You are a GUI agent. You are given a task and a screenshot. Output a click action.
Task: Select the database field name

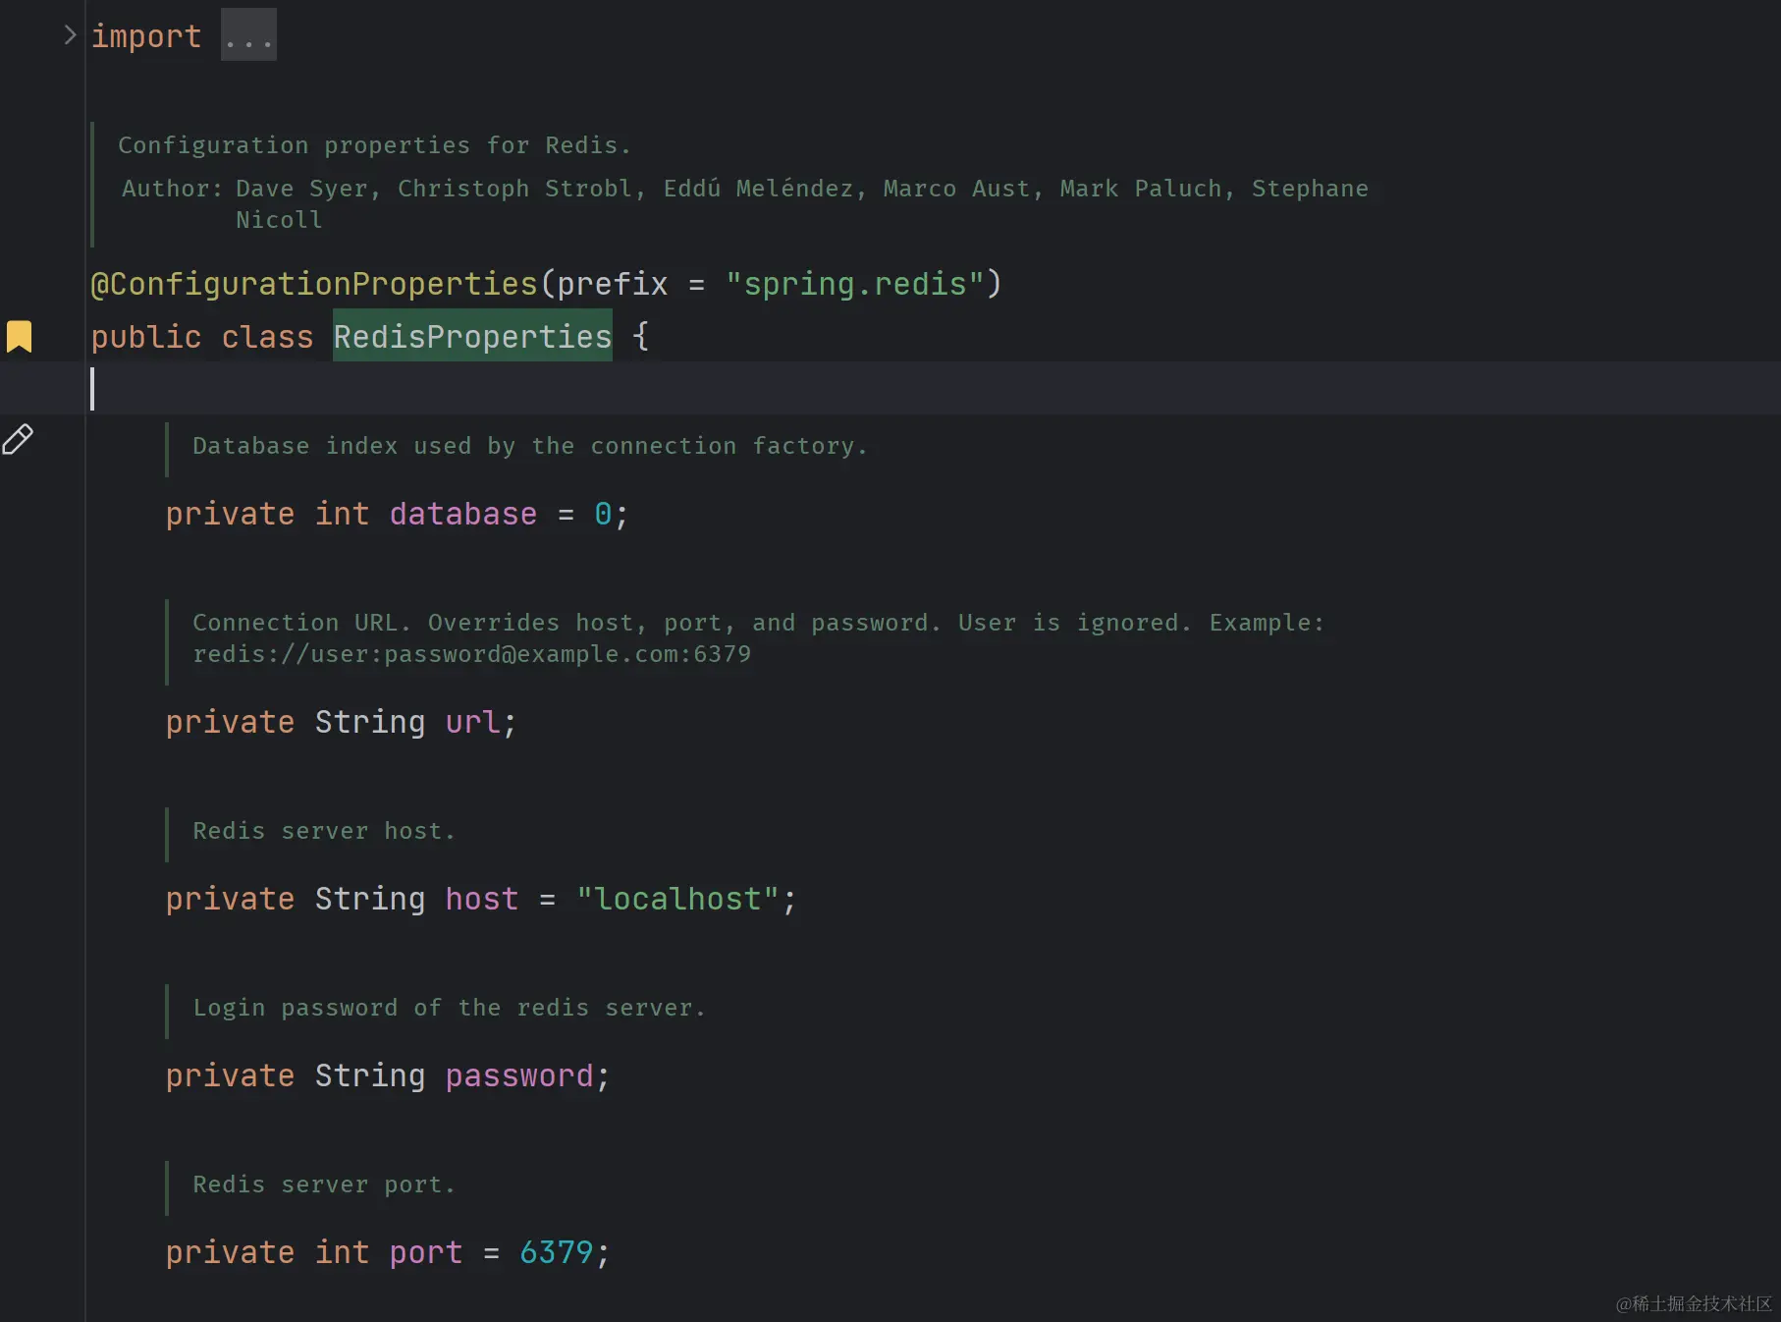(x=463, y=514)
